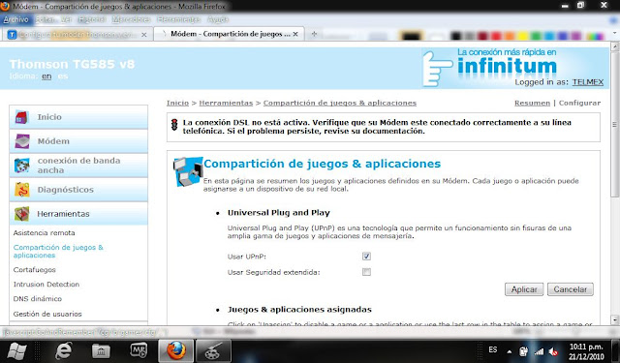Click the Juegos & aplicaciones asignadas heading
Screen dimensions: 620x363
[299, 310]
